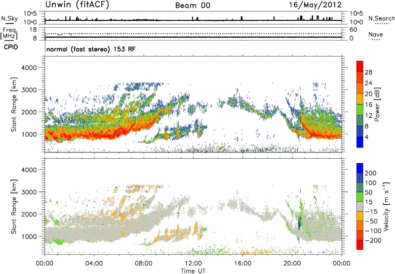Click '08:00' on the time axis

(x=144, y=264)
